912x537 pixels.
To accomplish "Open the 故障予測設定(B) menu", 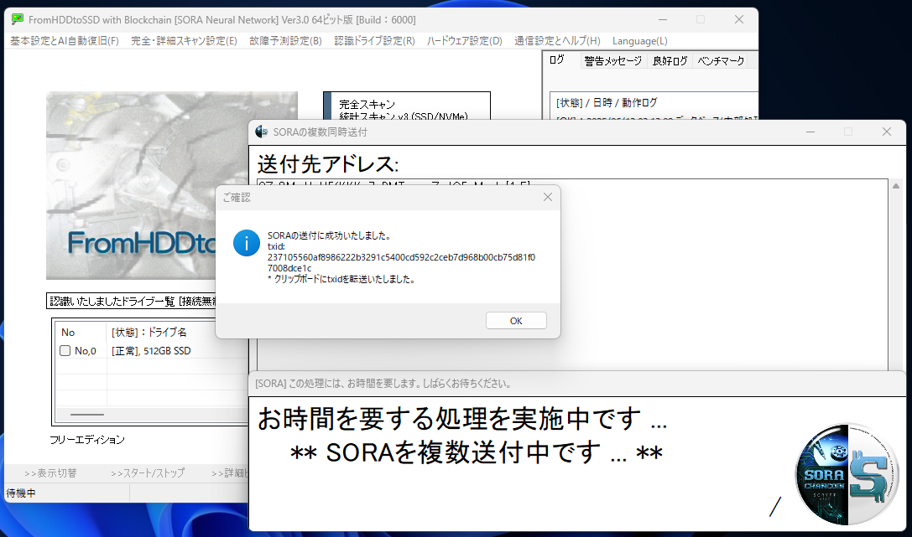I will (285, 41).
